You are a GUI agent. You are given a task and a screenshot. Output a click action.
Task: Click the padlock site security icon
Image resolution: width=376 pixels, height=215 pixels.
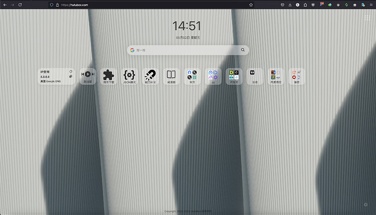(57, 5)
